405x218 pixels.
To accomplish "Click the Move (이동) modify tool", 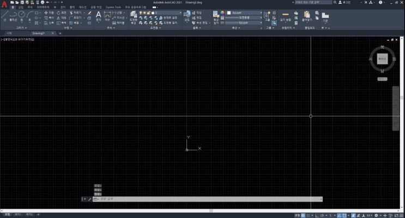I will [x=49, y=12].
